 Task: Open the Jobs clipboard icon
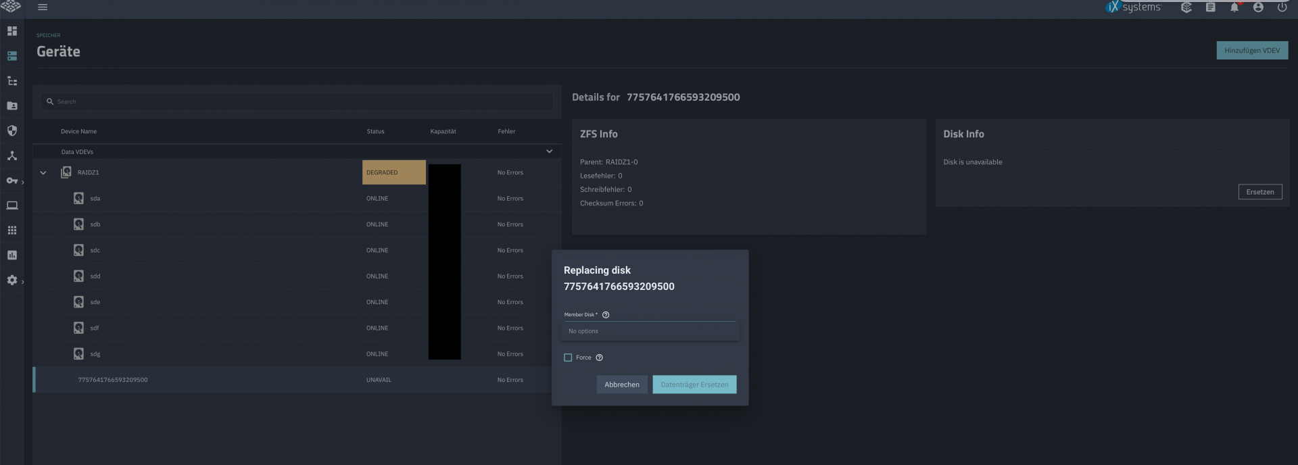tap(1210, 7)
